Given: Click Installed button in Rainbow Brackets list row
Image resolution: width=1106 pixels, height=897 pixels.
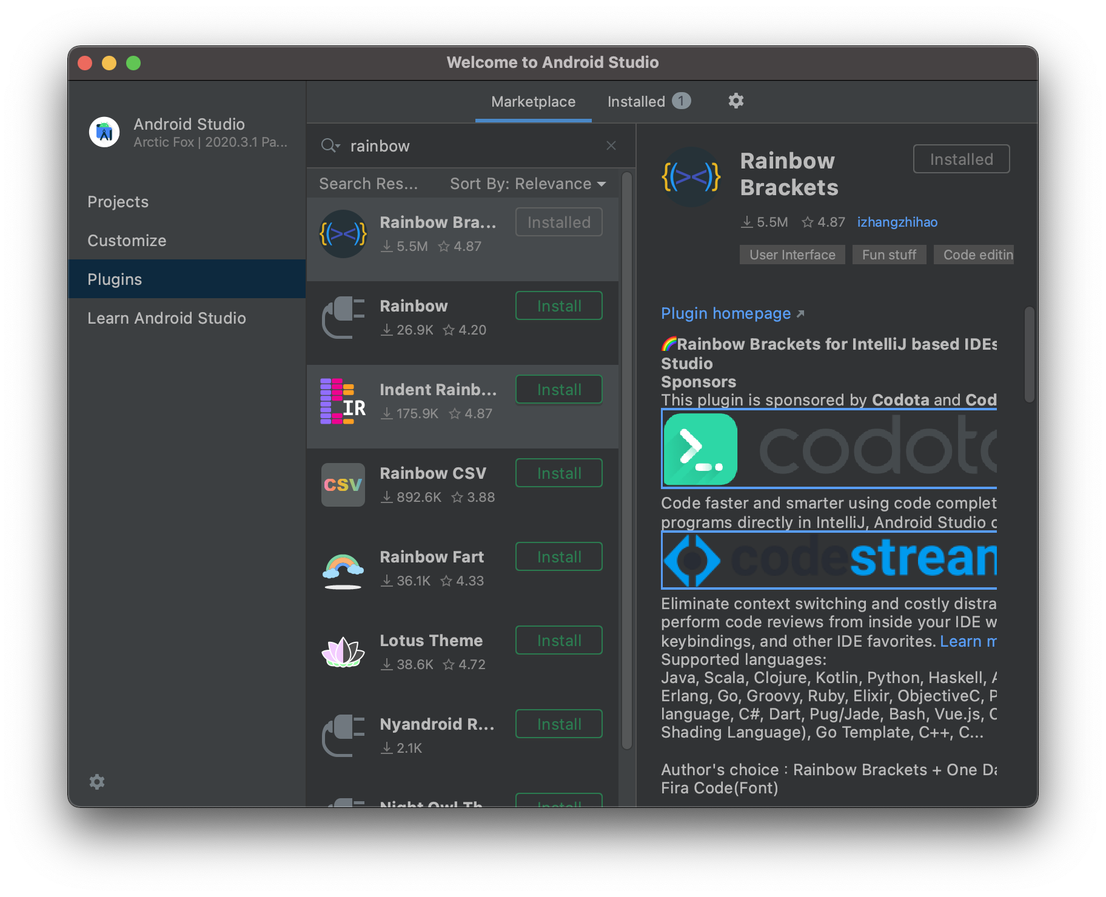Looking at the screenshot, I should pos(559,222).
